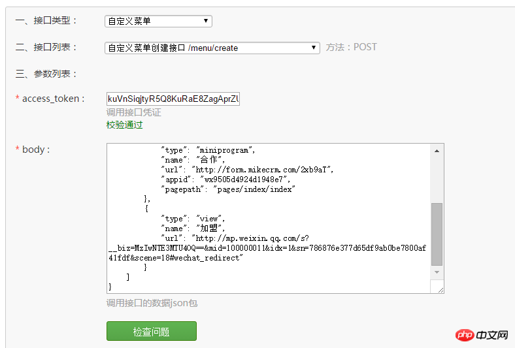
Task: Click the 三、参数列表 section label
Action: tap(46, 74)
